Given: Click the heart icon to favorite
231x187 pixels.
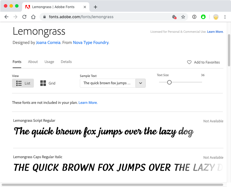Looking at the screenshot, I should click(189, 62).
